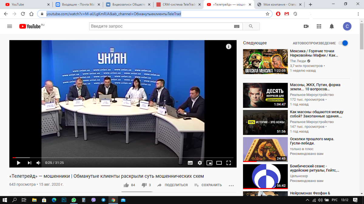364x204 pixels.
Task: Click the magnifier search button
Action: click(x=251, y=26)
